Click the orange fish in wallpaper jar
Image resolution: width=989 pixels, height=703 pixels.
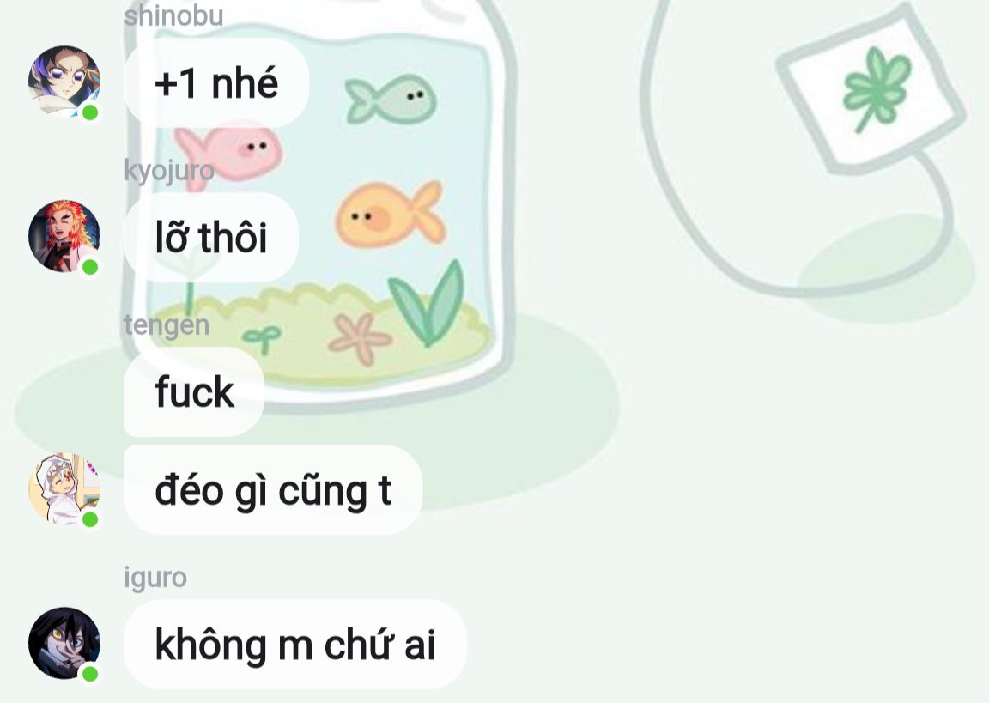pos(390,215)
